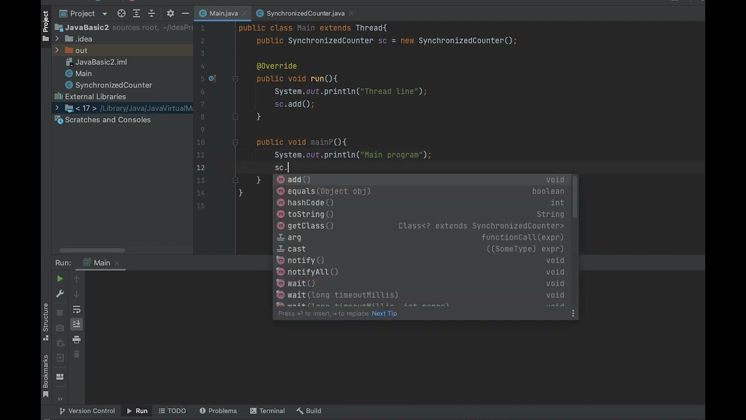Click the locate-in-project crosshair icon
Image resolution: width=746 pixels, height=420 pixels.
click(121, 13)
